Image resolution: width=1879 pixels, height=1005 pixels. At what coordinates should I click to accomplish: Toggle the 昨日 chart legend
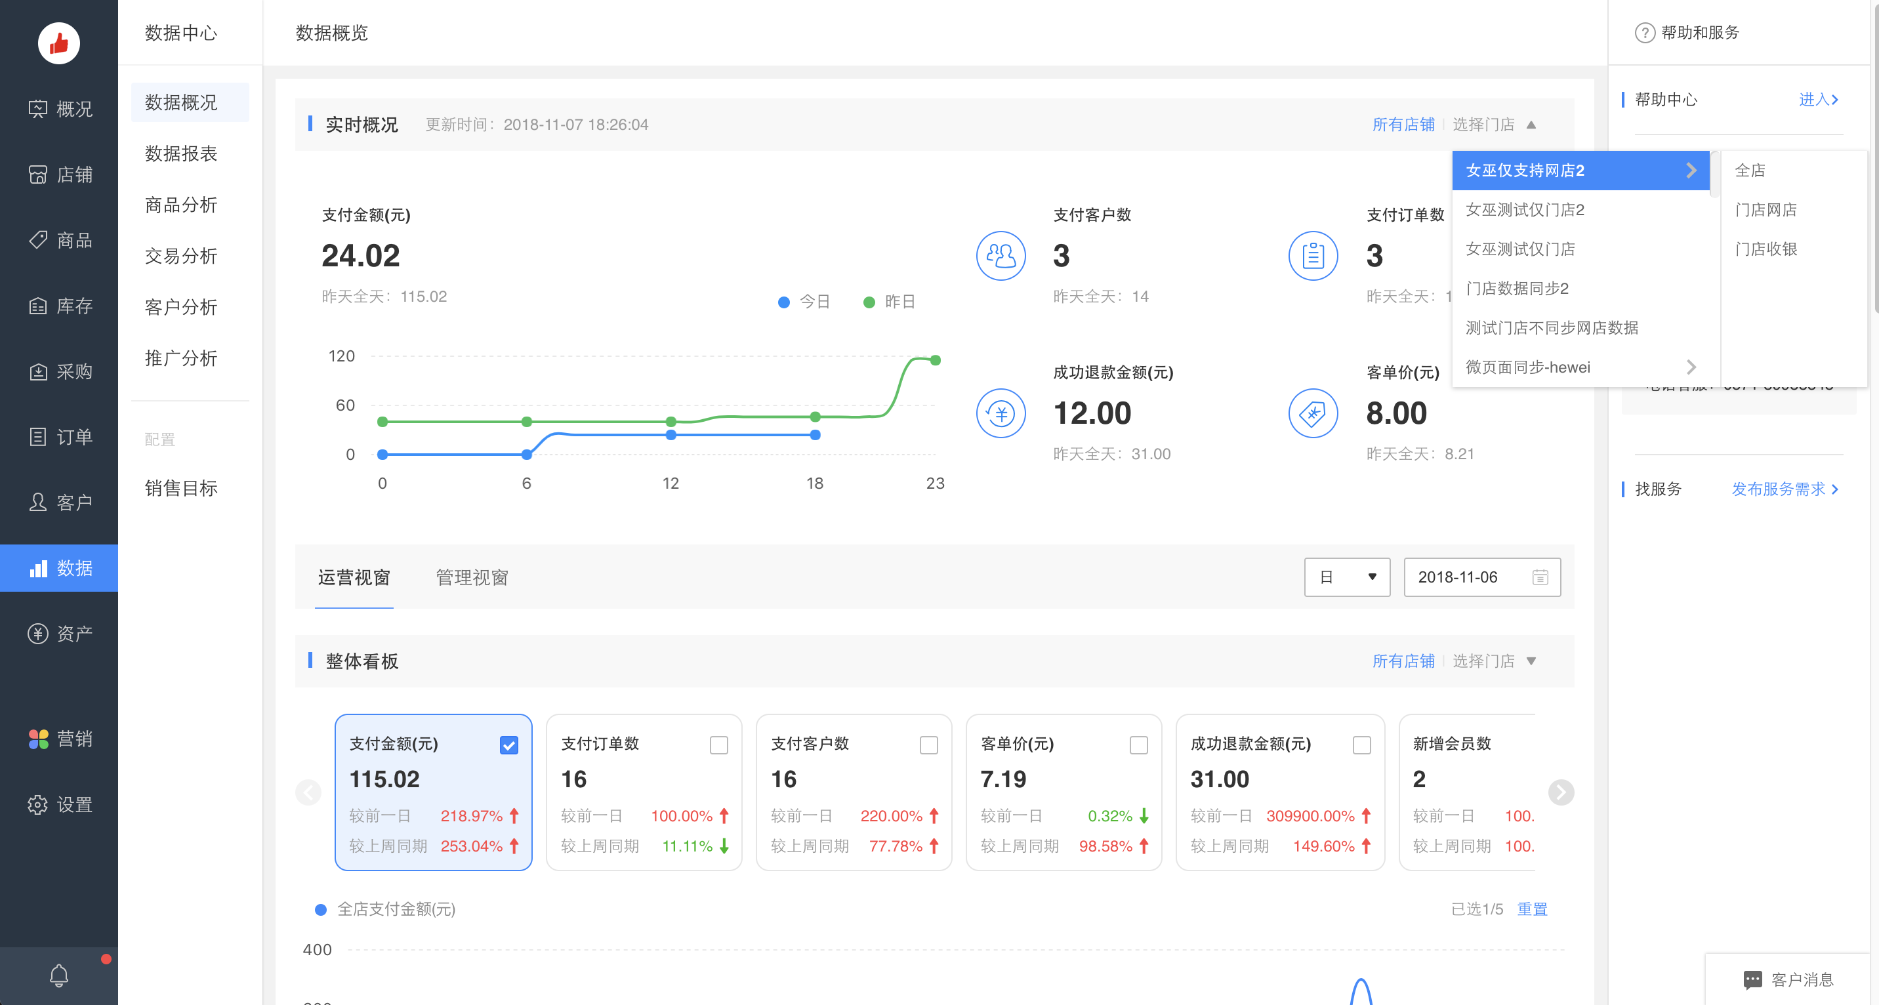click(x=888, y=302)
